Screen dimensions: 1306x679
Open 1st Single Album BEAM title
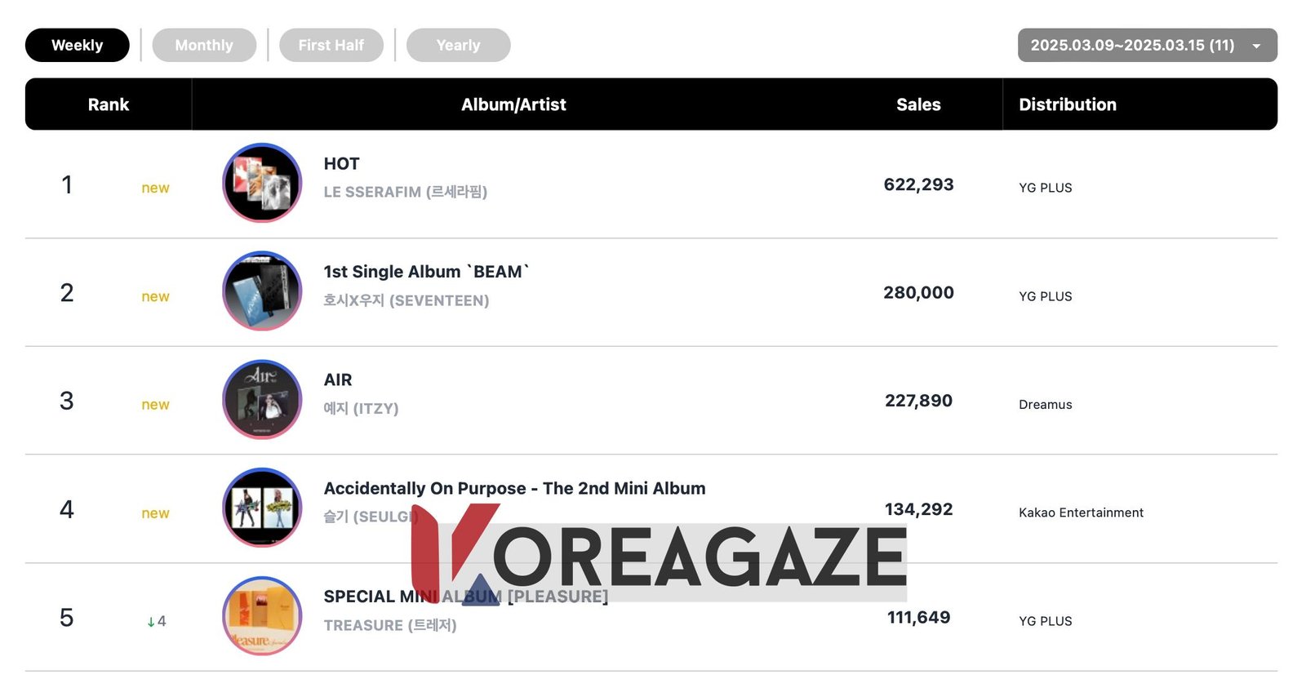426,272
